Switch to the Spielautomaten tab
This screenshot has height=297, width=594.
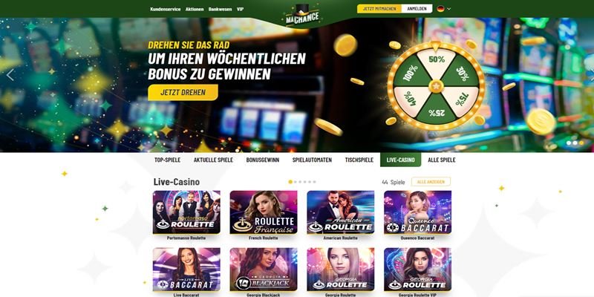312,160
